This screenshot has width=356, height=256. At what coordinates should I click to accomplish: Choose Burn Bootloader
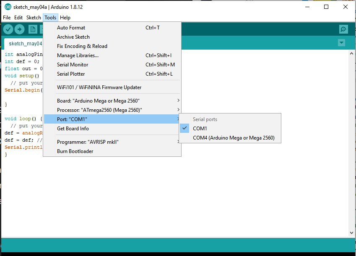[112, 151]
